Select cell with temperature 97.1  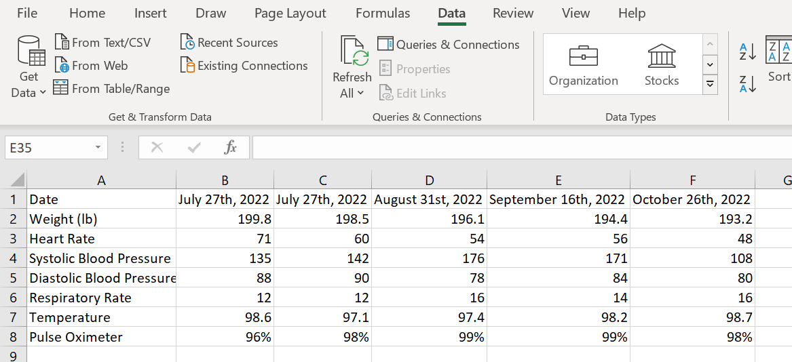pyautogui.click(x=322, y=317)
